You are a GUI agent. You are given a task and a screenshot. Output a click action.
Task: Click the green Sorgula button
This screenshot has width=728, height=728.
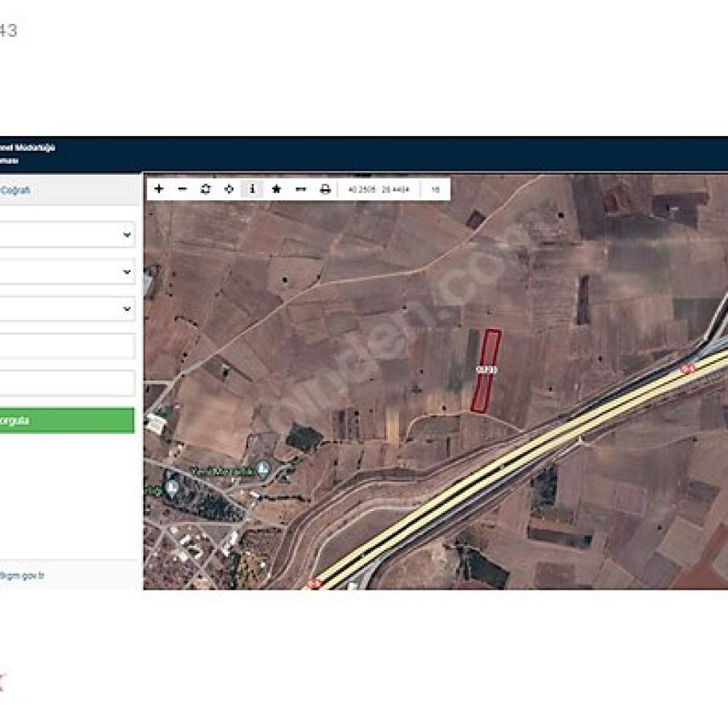[x=67, y=421]
